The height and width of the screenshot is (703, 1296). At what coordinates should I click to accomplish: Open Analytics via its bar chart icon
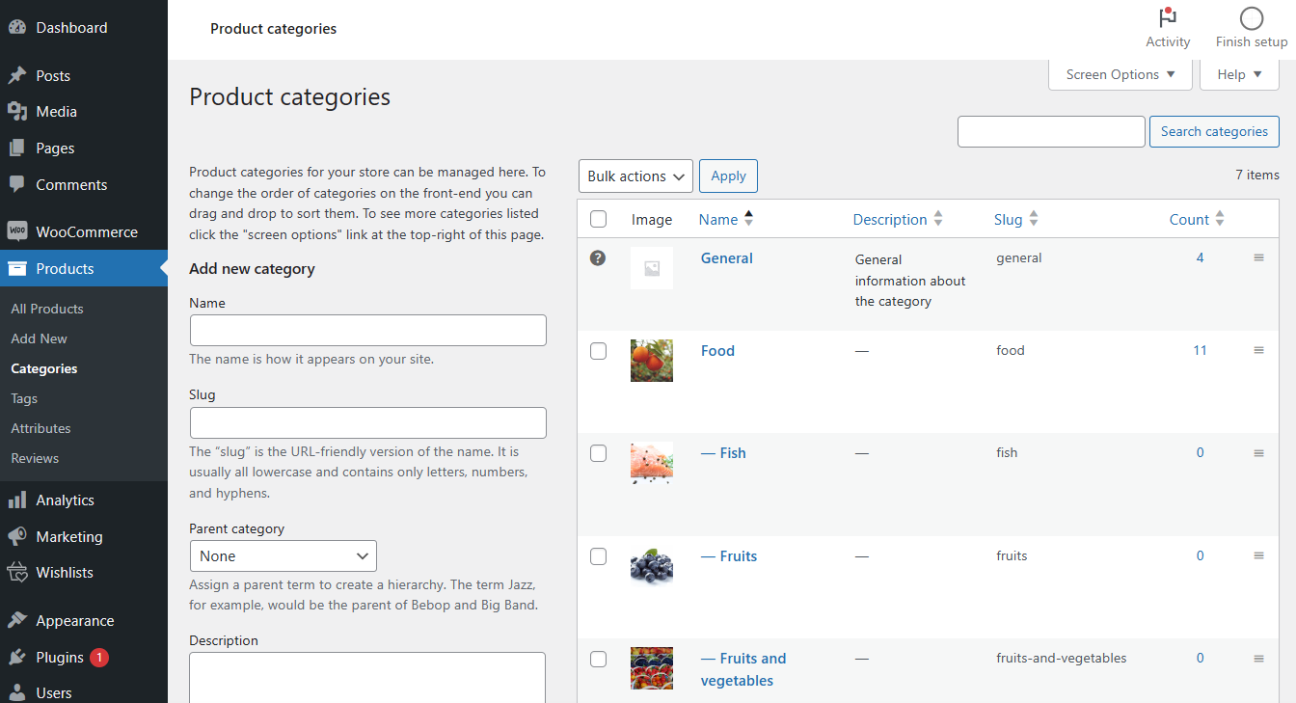[x=17, y=500]
